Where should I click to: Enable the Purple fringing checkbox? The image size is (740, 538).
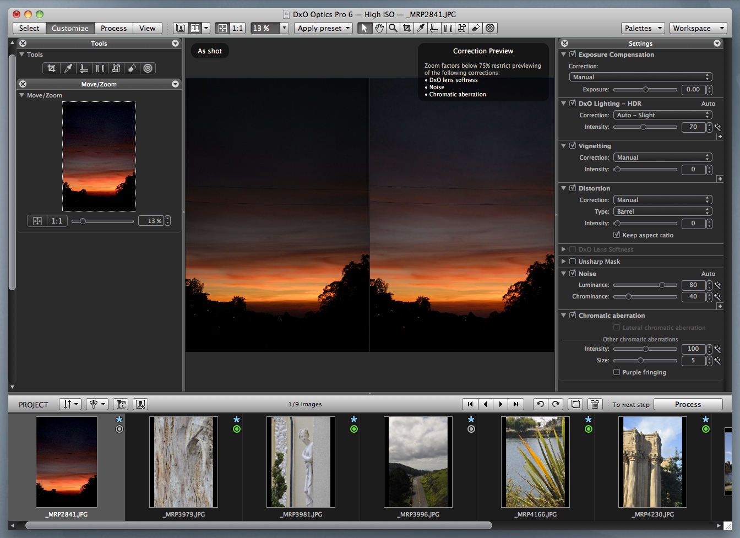point(617,372)
